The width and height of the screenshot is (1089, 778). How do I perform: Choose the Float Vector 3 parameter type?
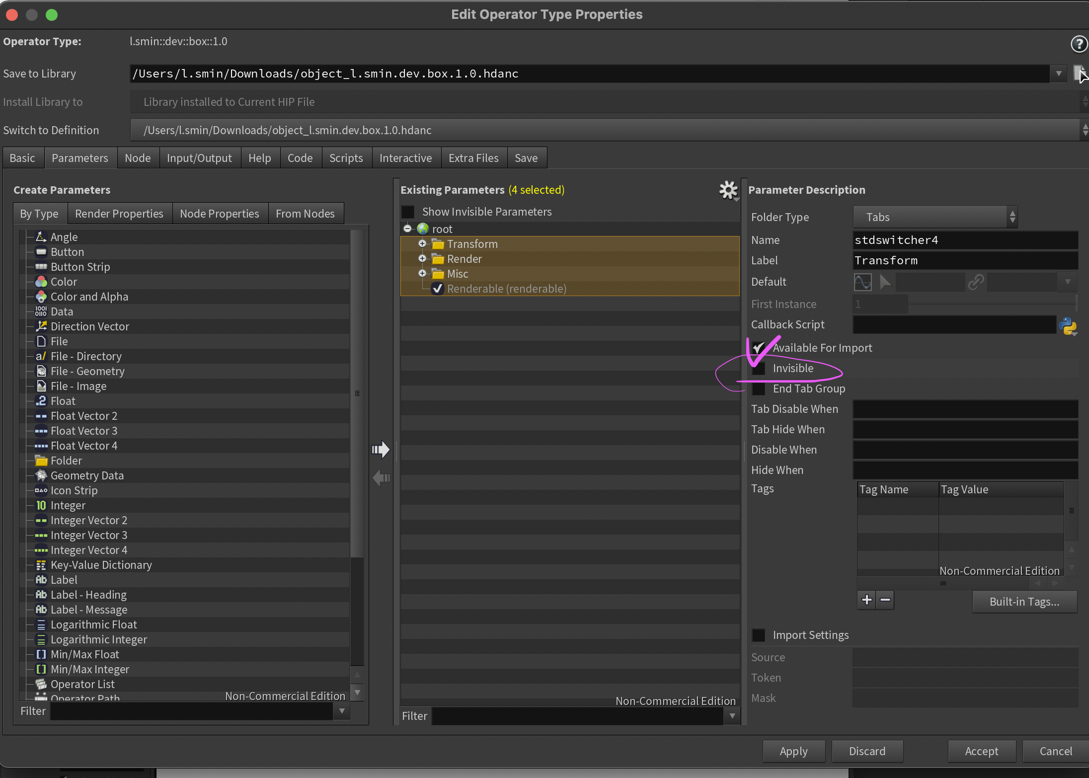(84, 431)
